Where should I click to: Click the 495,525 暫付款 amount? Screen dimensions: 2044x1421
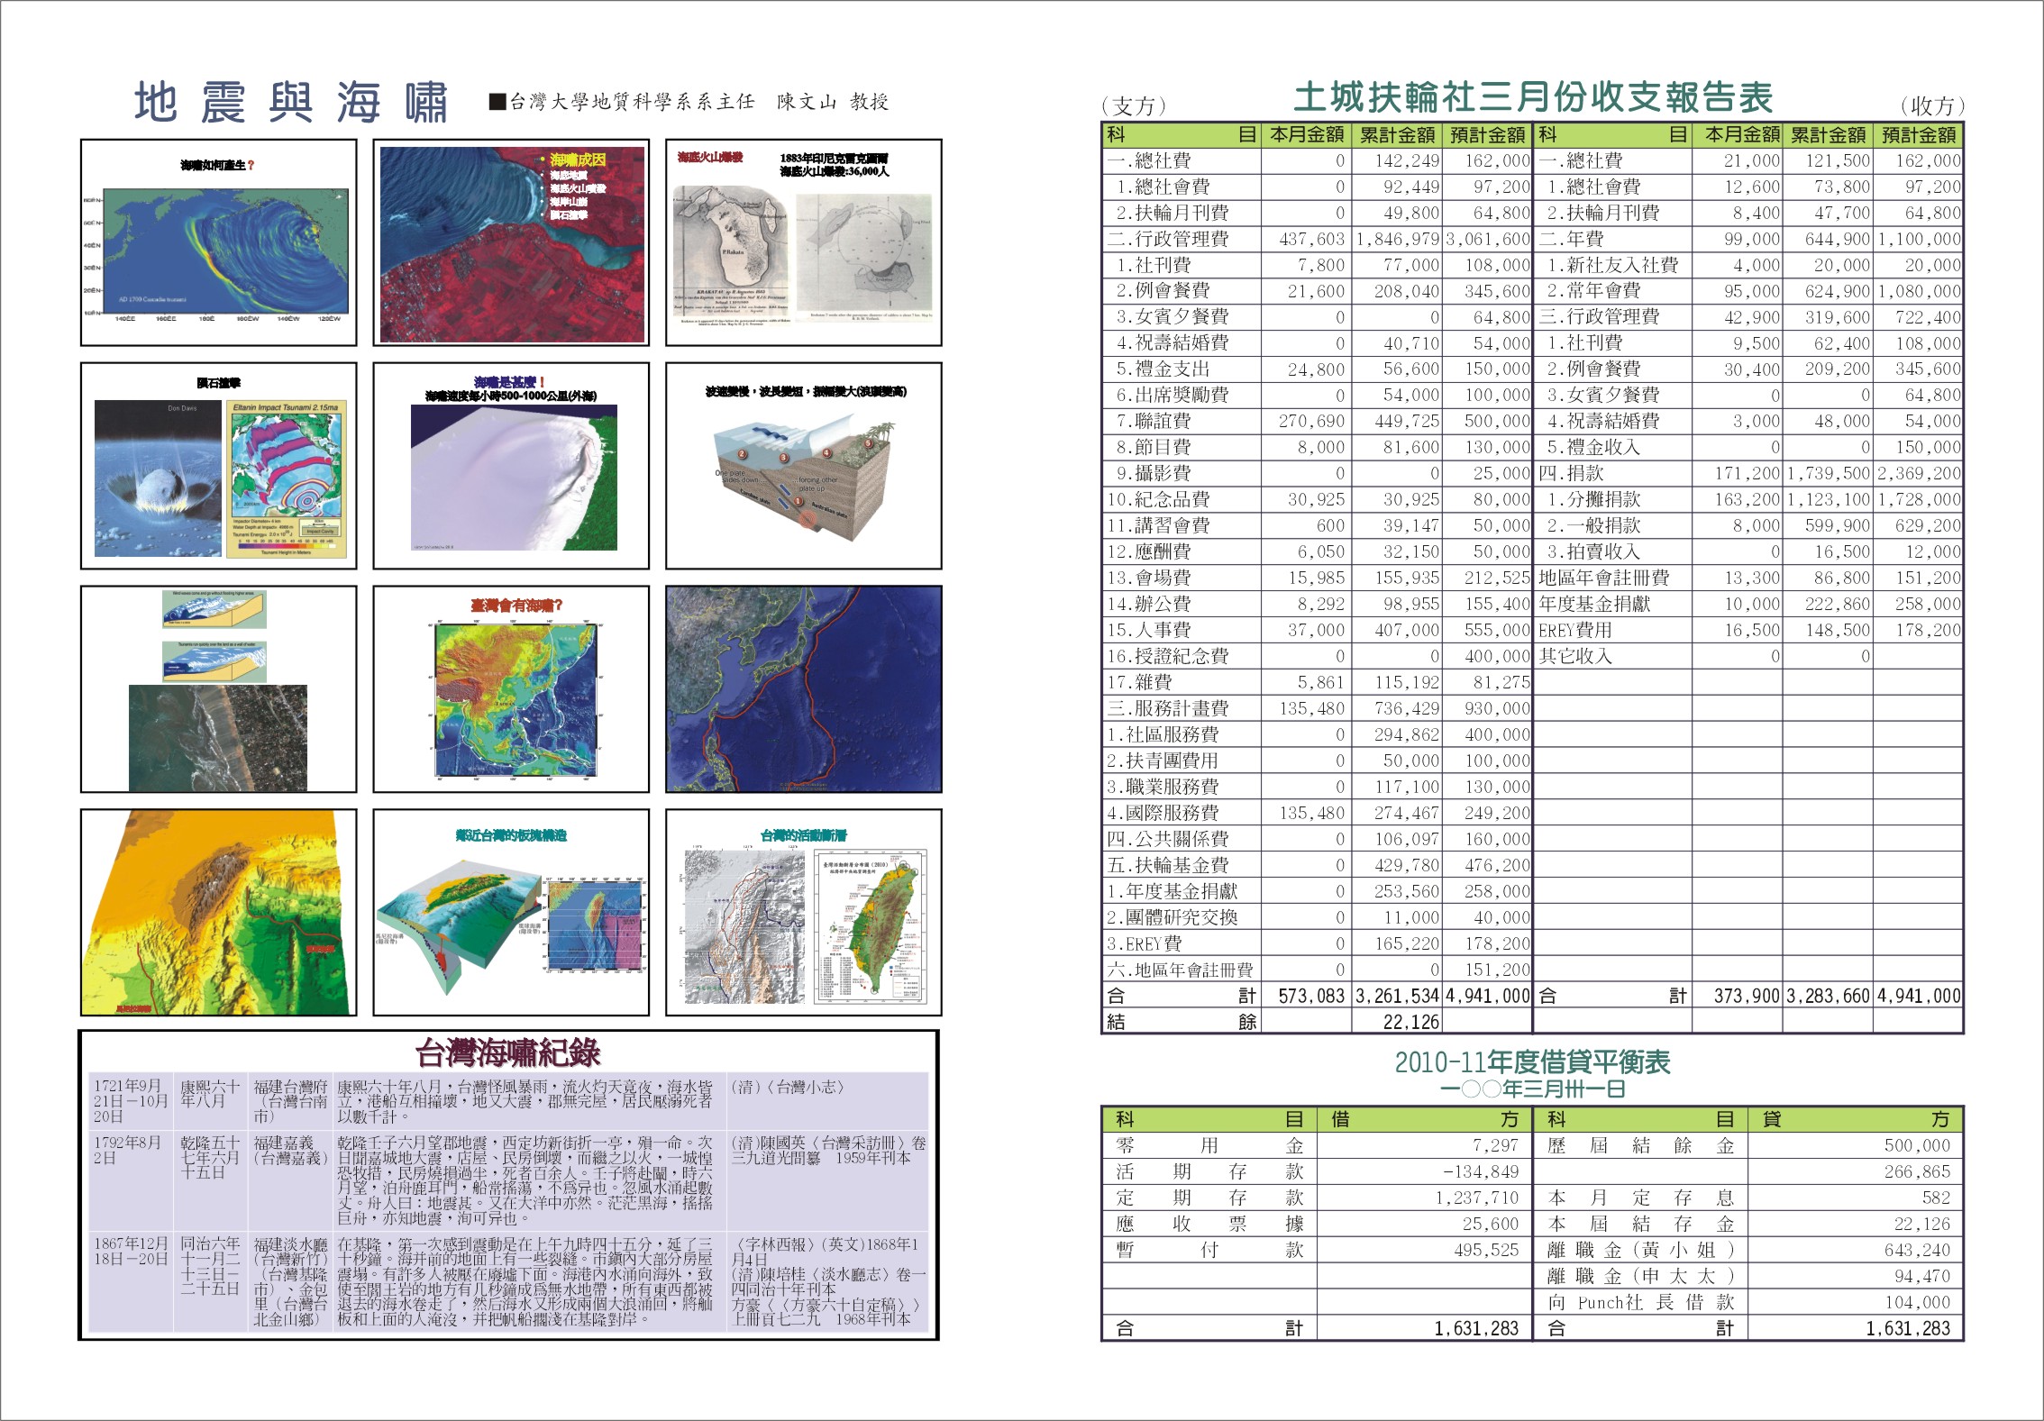tap(1486, 1250)
